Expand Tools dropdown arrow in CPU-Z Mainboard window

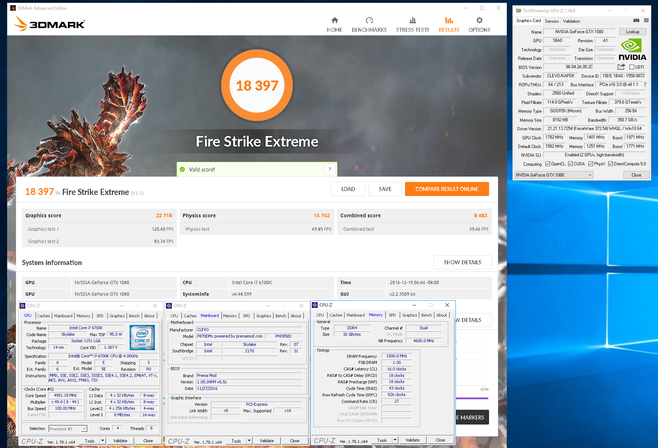249,441
